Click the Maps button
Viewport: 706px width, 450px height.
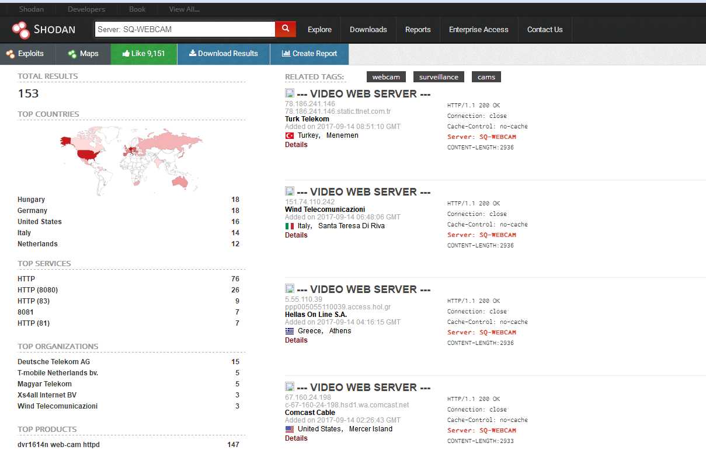click(x=84, y=54)
